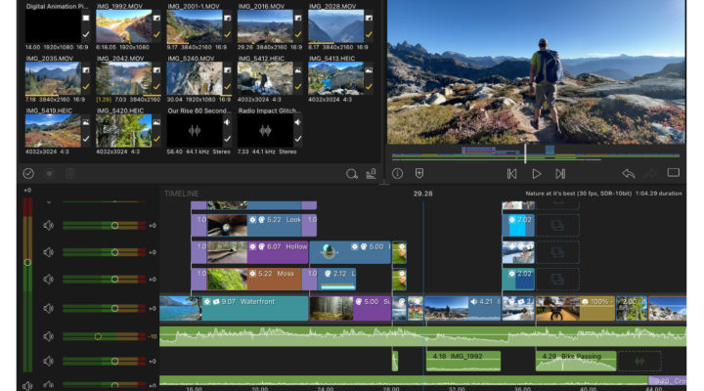Viewport: 704px width, 391px height.
Task: Play the timeline preview
Action: (536, 174)
